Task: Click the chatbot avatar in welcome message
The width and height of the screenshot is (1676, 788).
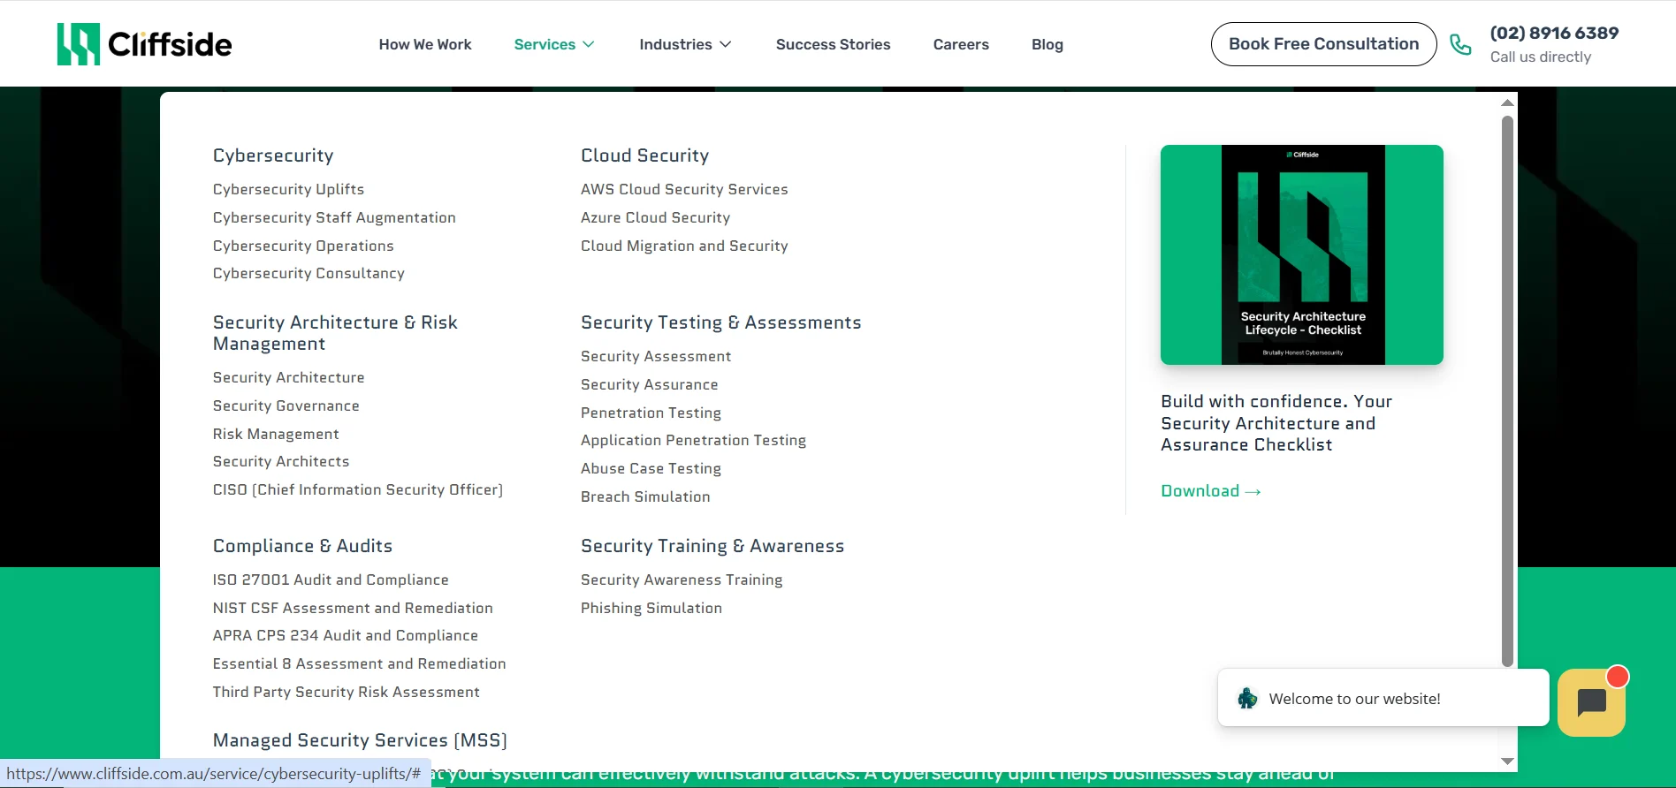Action: coord(1247,699)
